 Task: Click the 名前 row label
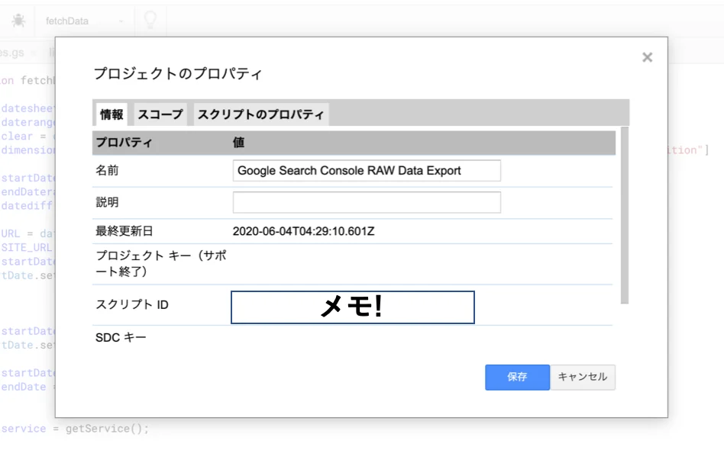pyautogui.click(x=107, y=171)
